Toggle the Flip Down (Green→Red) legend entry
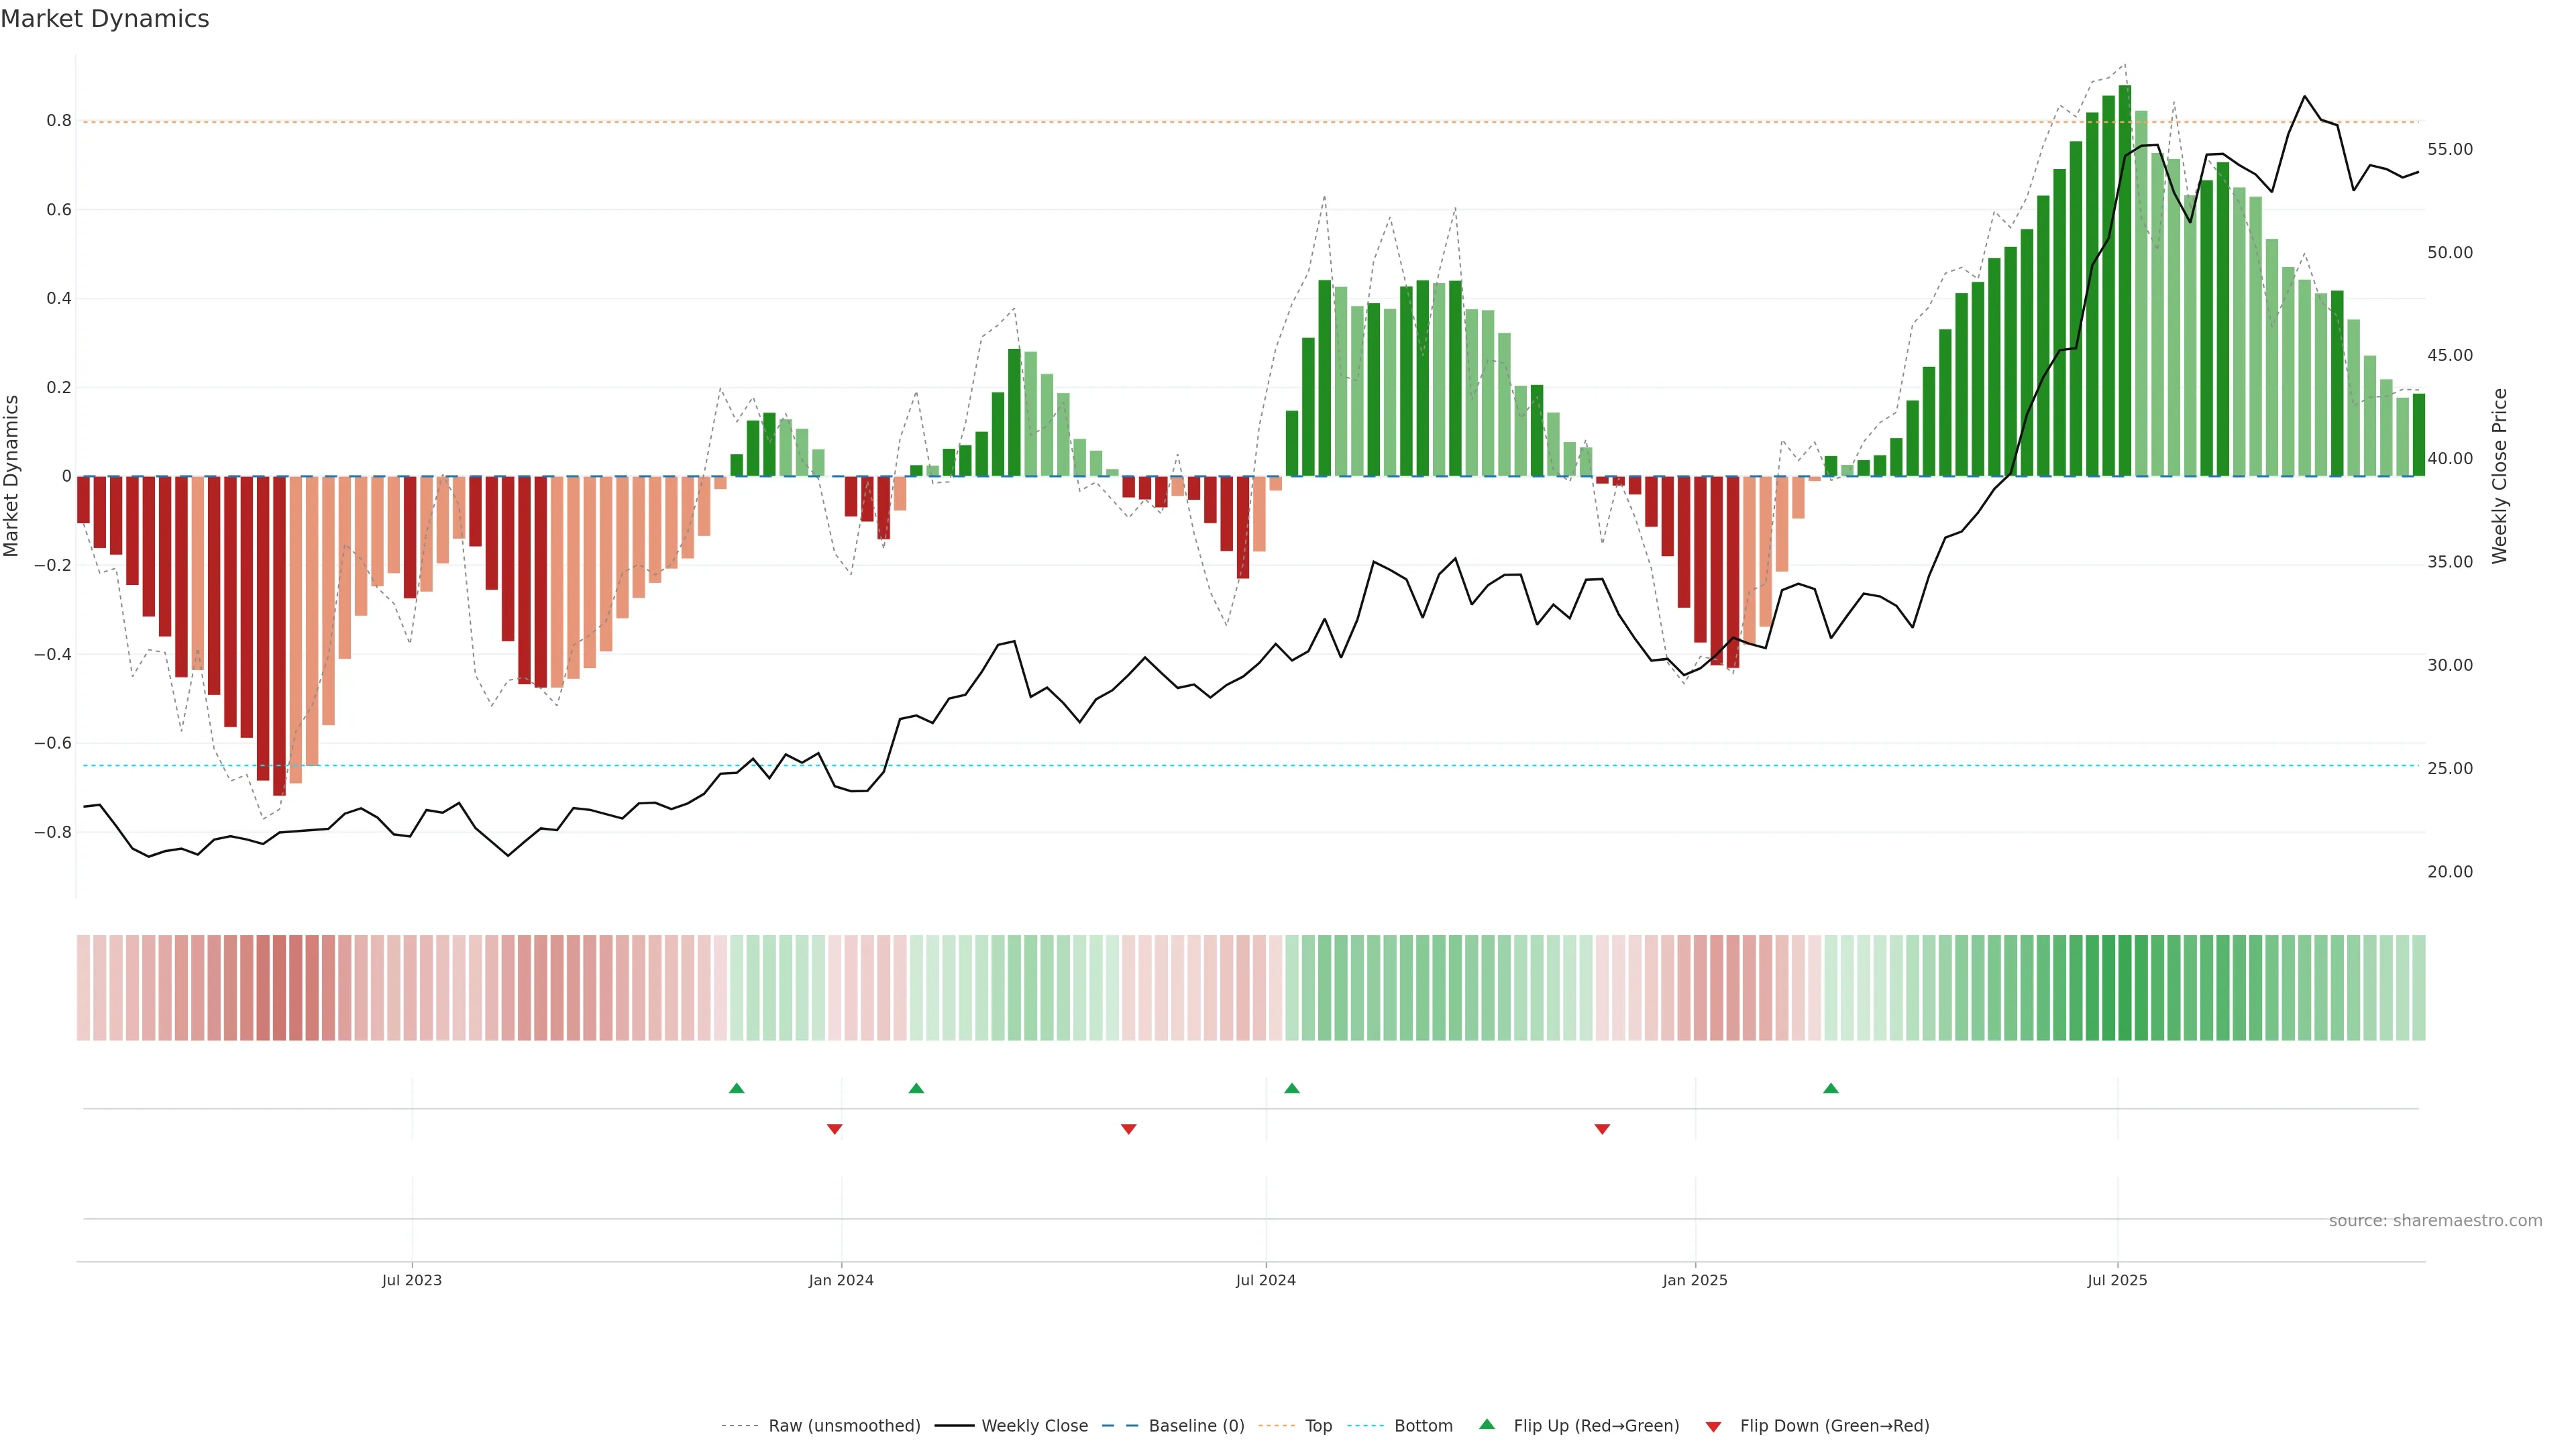Viewport: 2576px width, 1449px height. [1834, 1426]
